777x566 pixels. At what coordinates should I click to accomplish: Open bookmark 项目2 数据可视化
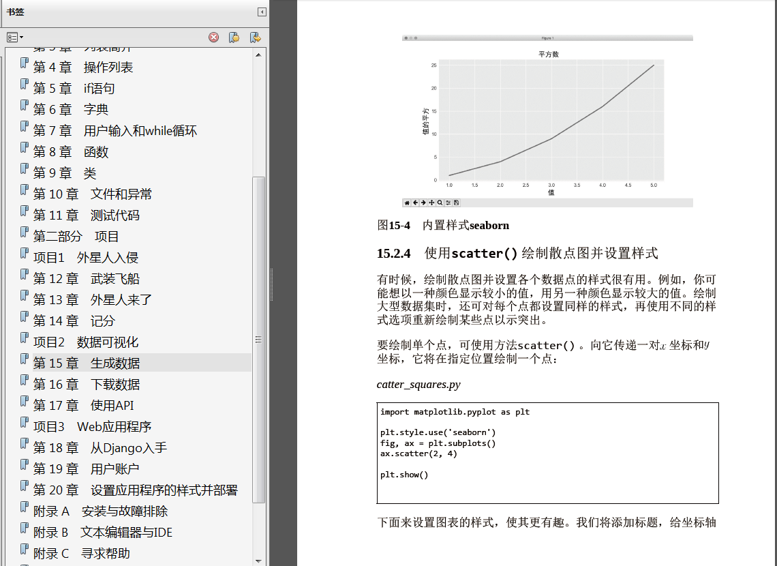(86, 342)
